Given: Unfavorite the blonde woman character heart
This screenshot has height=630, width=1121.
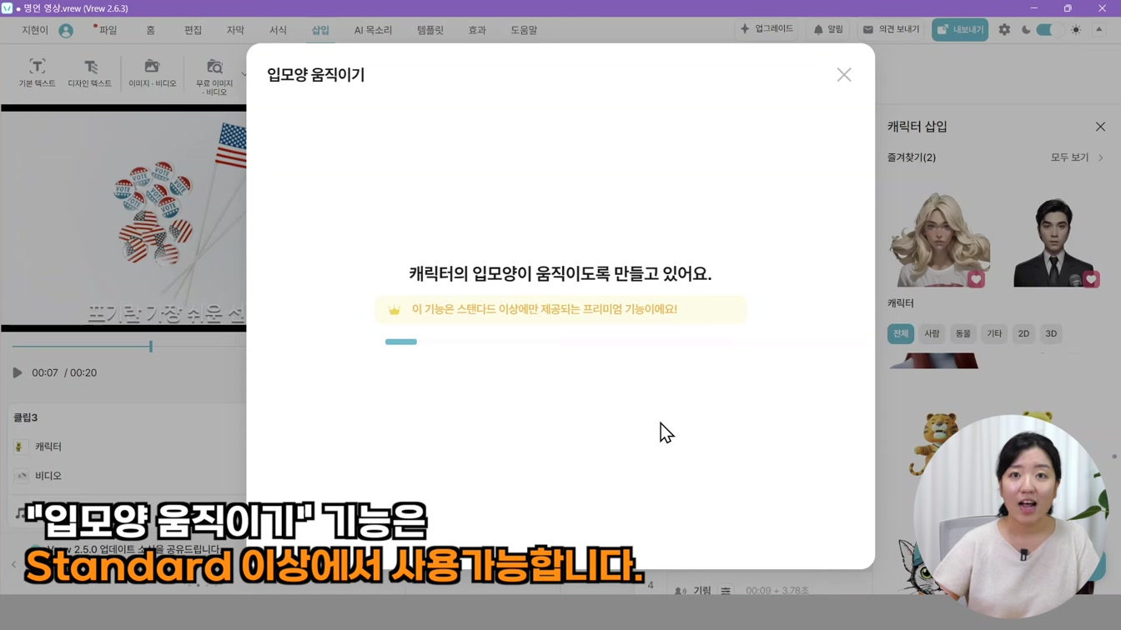Looking at the screenshot, I should (976, 279).
